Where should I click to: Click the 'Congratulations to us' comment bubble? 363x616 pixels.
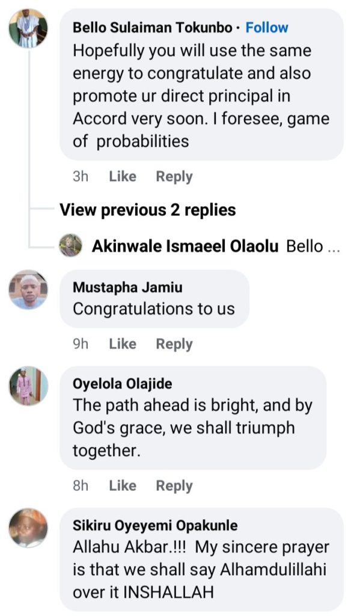(x=154, y=299)
